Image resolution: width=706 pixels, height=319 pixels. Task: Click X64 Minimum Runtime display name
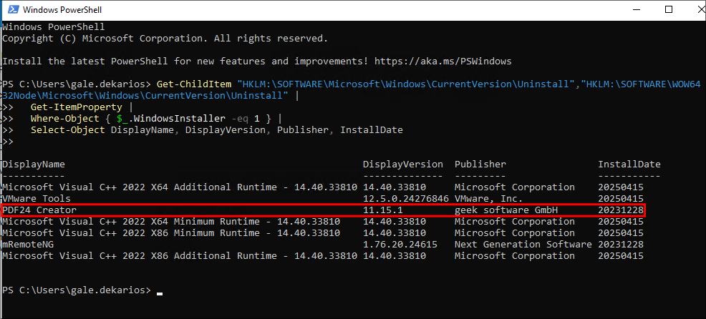tap(171, 221)
